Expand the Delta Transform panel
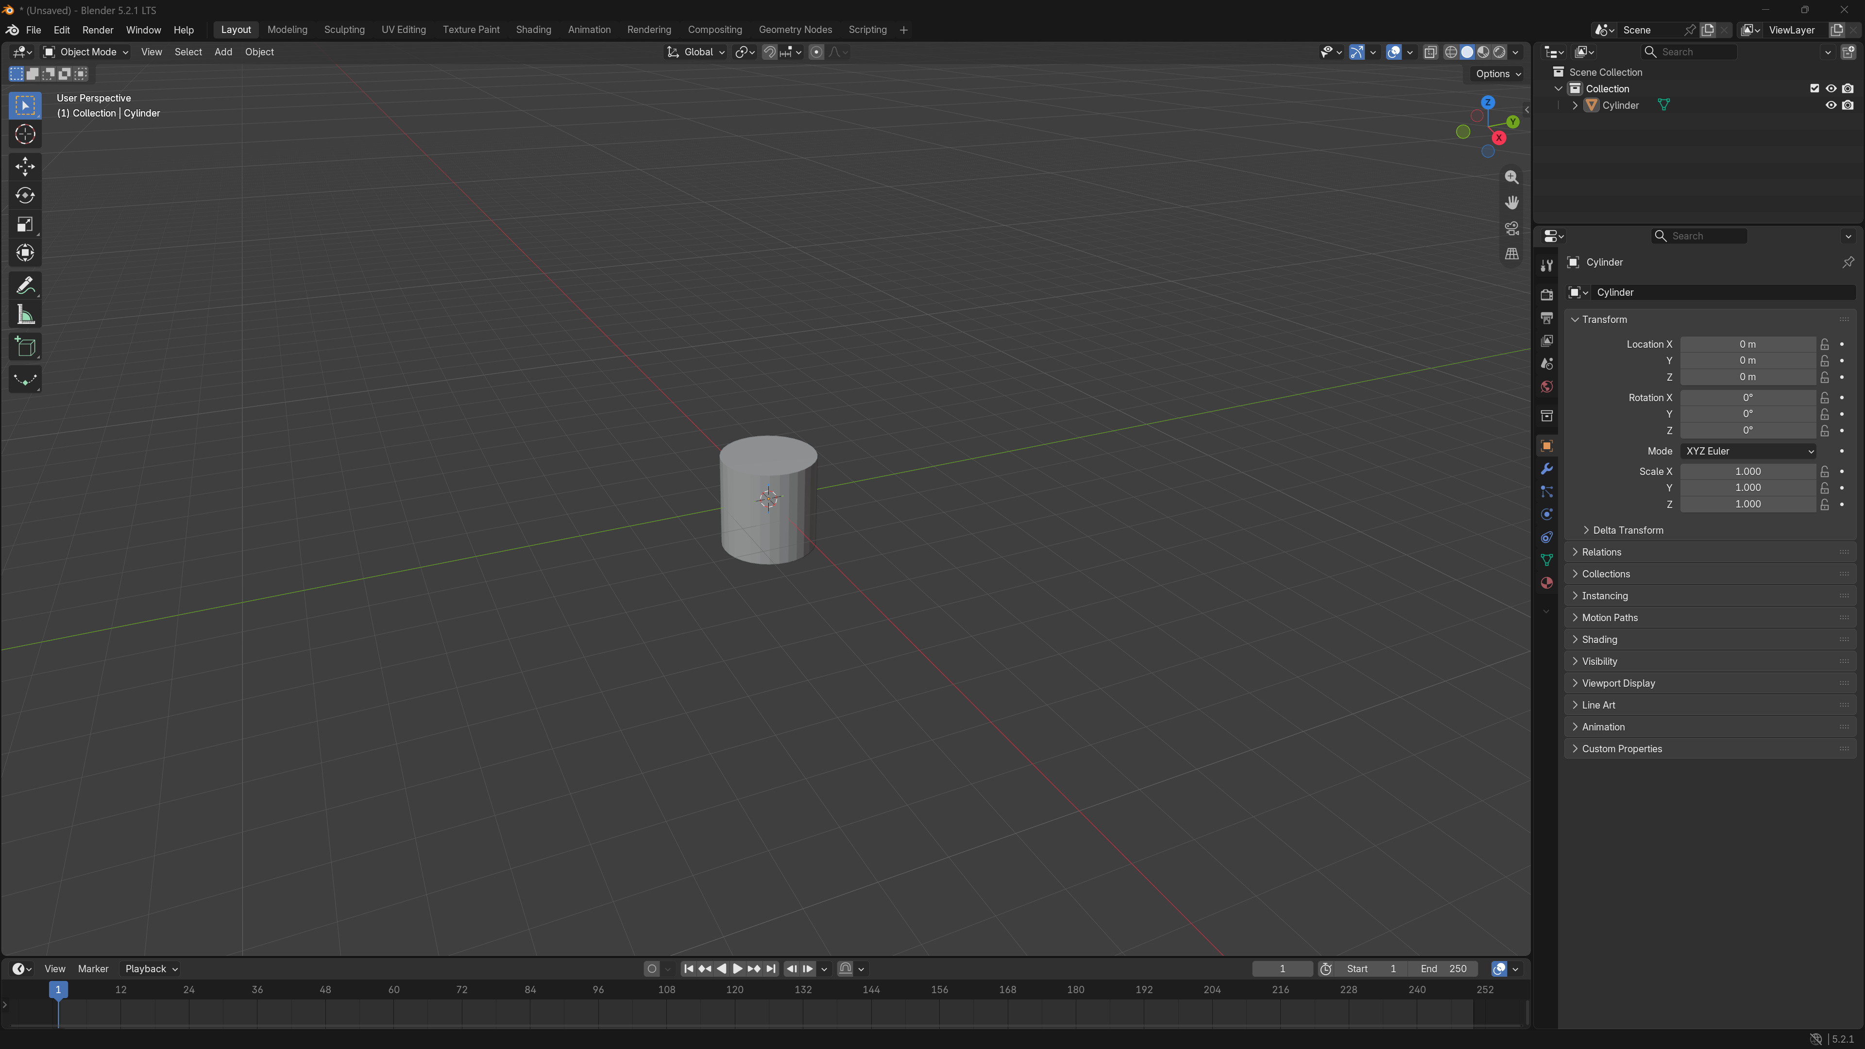 [x=1627, y=530]
